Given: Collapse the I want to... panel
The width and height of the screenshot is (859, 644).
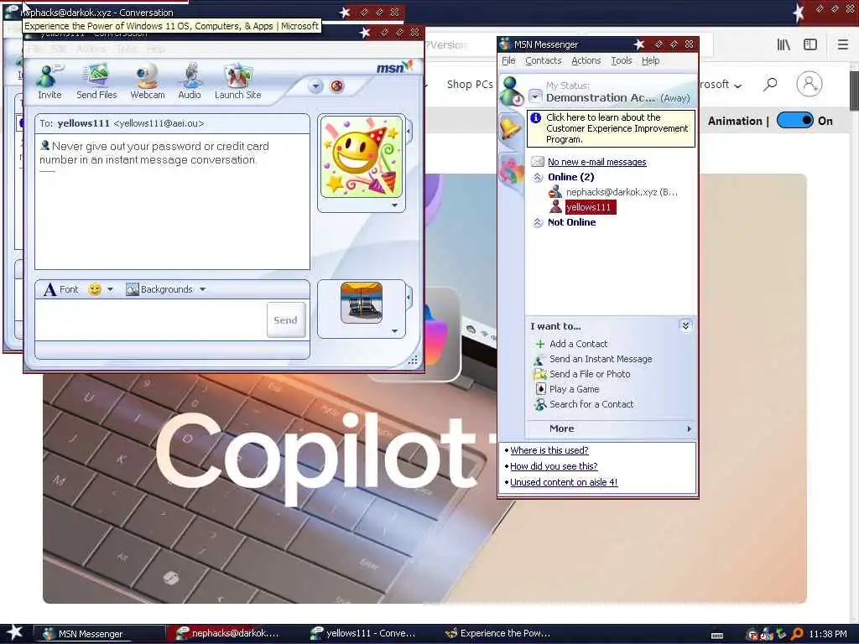Looking at the screenshot, I should (685, 326).
